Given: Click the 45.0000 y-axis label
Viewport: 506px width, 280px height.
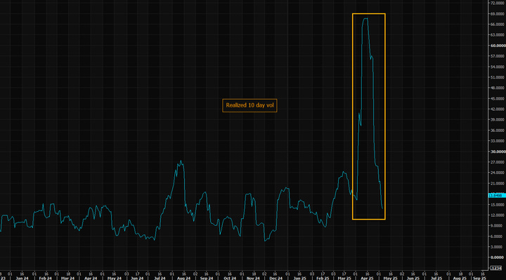Looking at the screenshot, I should [x=498, y=98].
